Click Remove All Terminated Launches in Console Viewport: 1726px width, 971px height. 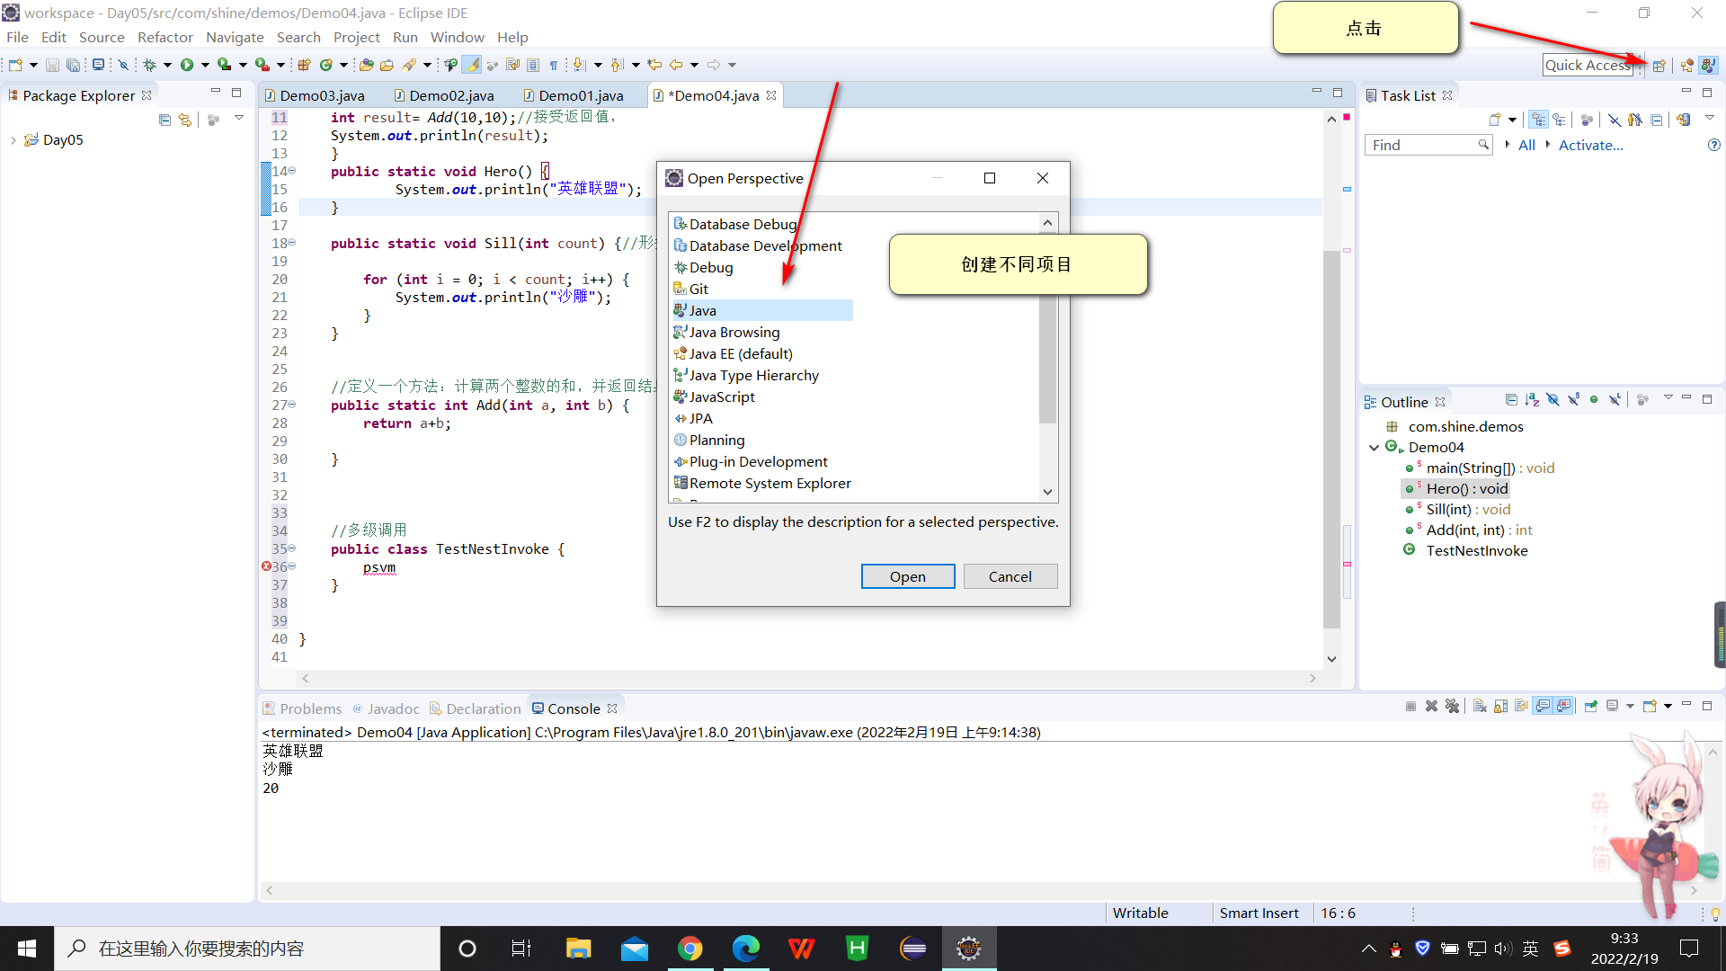click(1452, 707)
